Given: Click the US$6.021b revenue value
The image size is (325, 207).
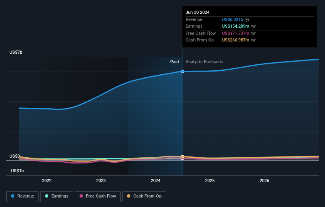Looking at the screenshot, I should pyautogui.click(x=232, y=19).
